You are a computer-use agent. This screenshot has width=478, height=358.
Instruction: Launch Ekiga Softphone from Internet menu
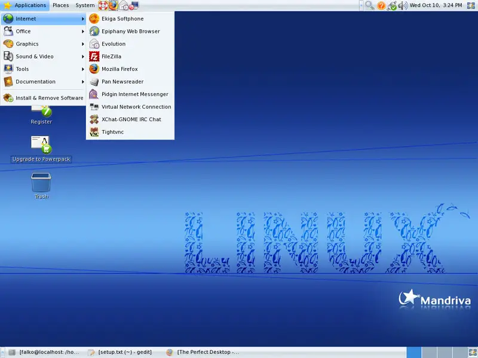pos(130,18)
